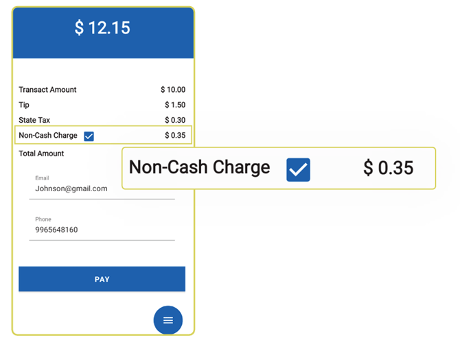Screen dimensions: 460x342
Task: Open the round hamburger menu button
Action: (x=168, y=320)
